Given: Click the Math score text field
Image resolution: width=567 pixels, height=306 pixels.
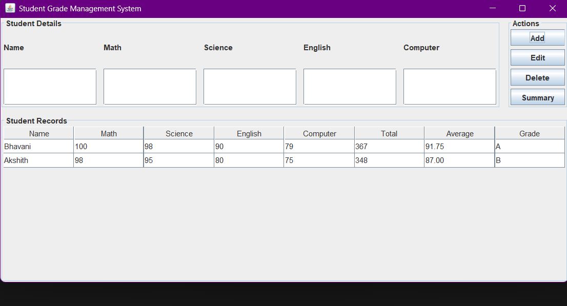Looking at the screenshot, I should pos(150,87).
